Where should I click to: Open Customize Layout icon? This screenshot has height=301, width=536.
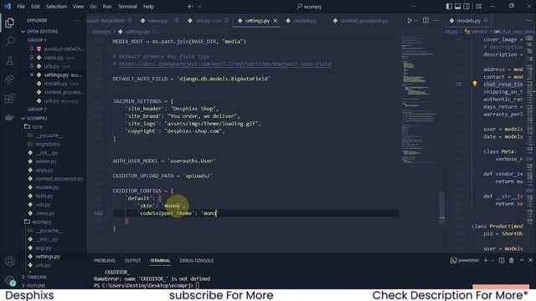[x=478, y=6]
